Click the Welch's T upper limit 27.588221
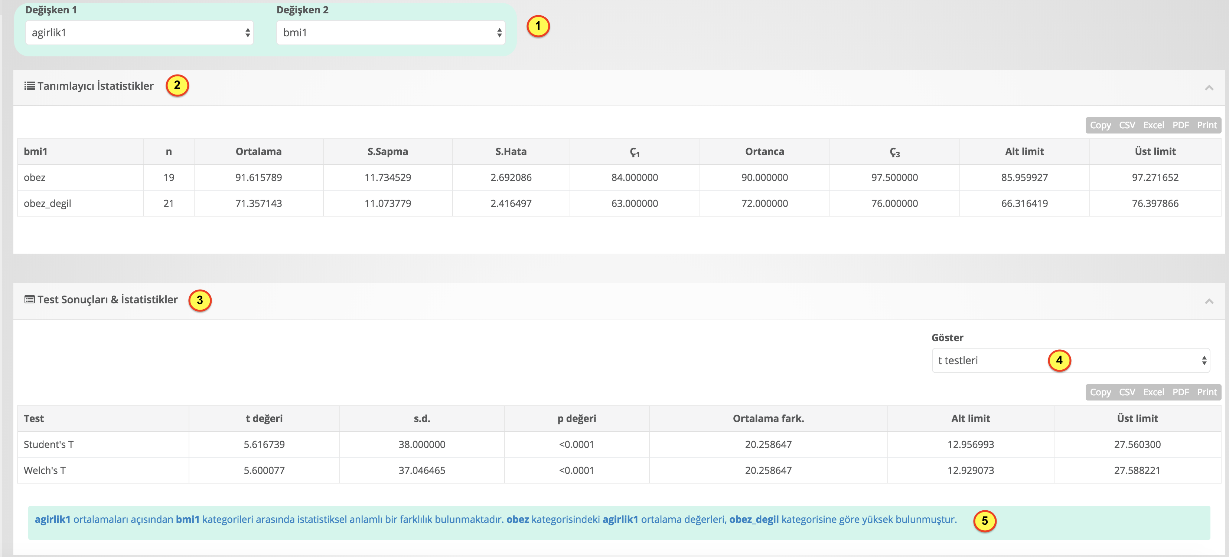This screenshot has width=1229, height=557. point(1137,470)
